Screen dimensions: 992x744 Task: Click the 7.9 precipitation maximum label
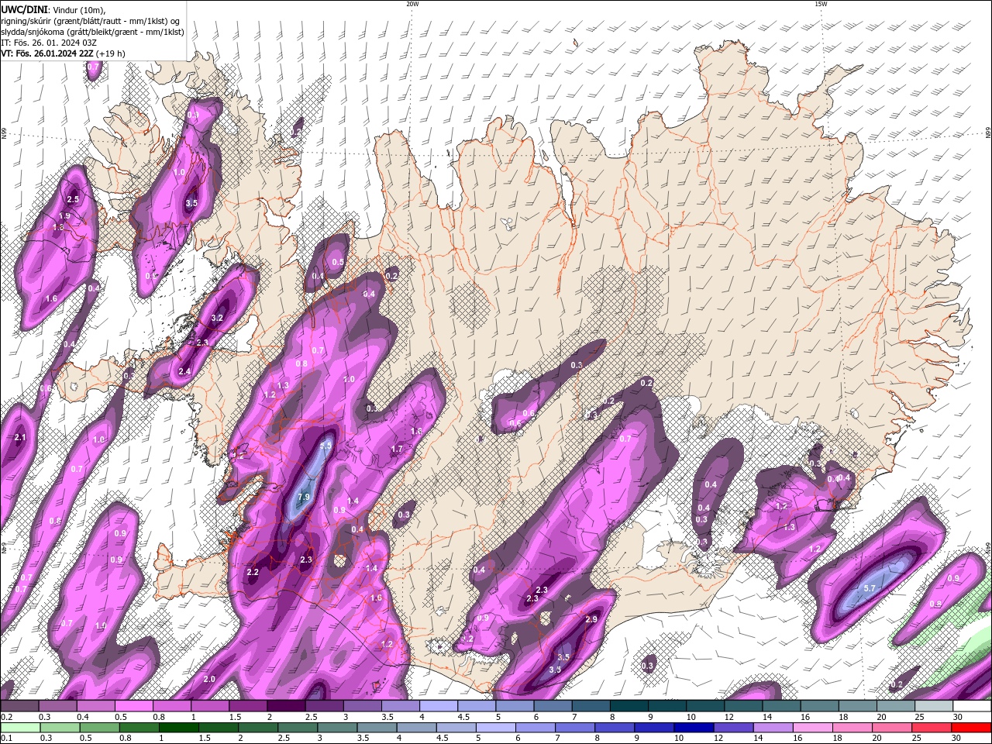tap(304, 497)
